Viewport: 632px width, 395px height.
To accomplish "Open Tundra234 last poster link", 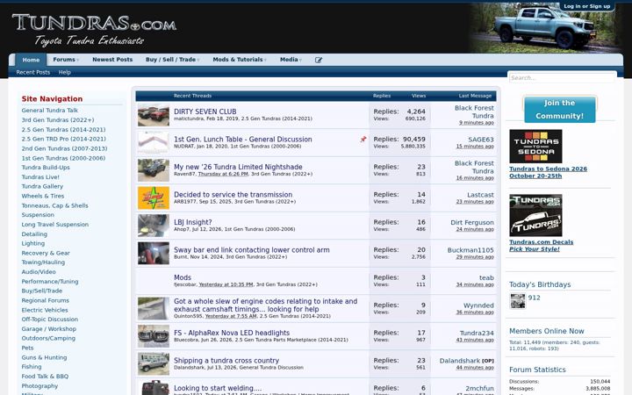I will point(477,333).
